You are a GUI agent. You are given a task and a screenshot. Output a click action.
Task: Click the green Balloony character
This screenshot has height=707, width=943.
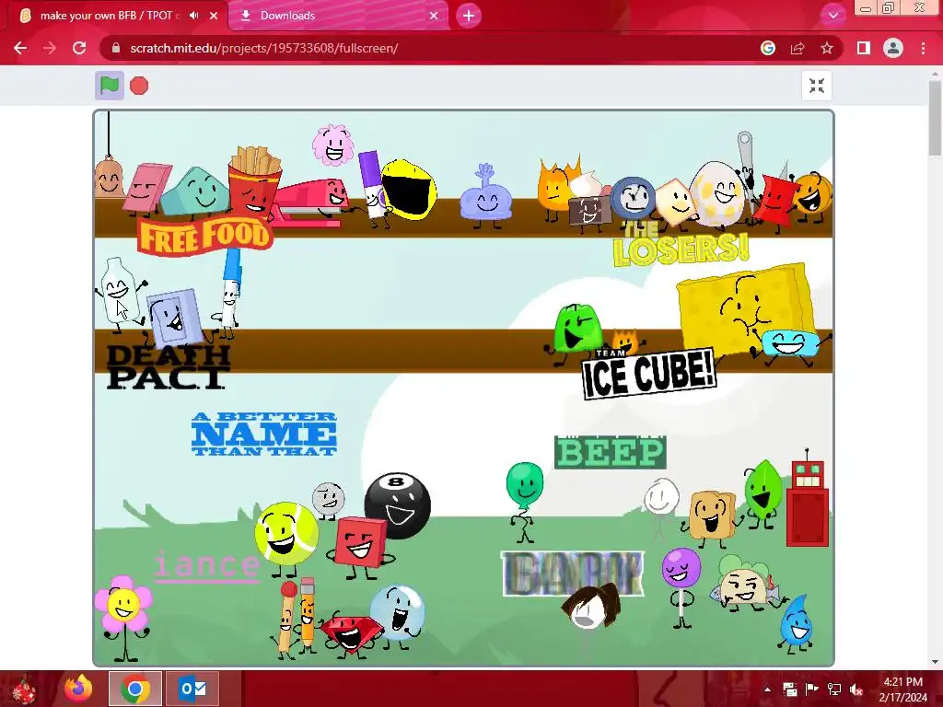click(524, 484)
